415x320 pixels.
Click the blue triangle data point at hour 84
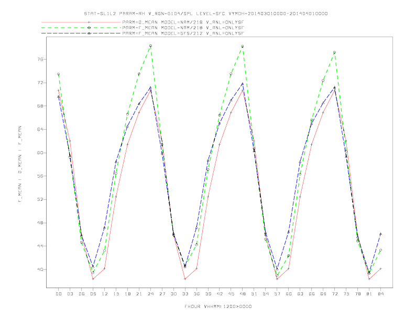(x=380, y=234)
